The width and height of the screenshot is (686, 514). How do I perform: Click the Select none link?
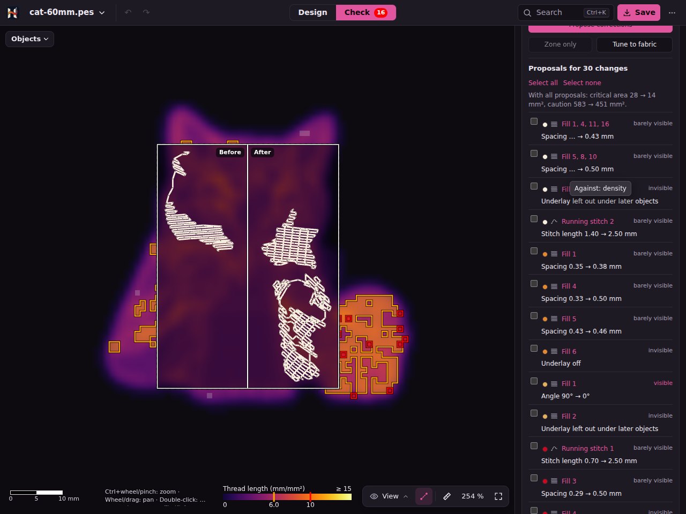582,83
